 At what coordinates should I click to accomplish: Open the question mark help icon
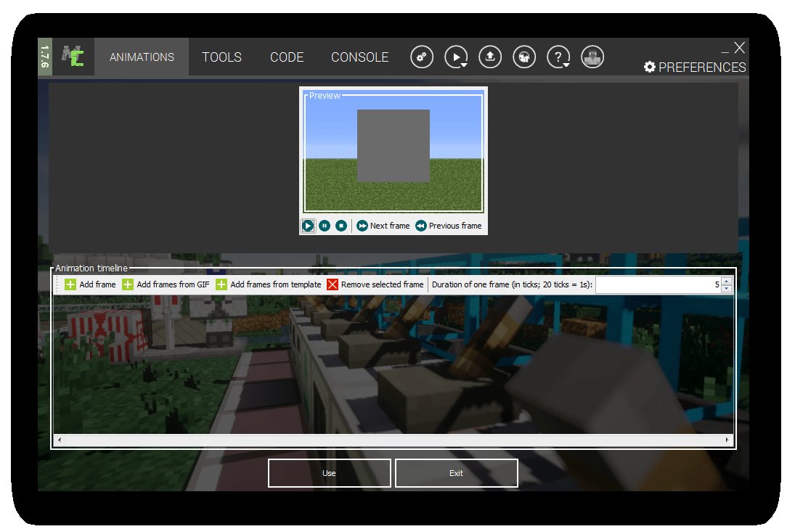(x=558, y=57)
